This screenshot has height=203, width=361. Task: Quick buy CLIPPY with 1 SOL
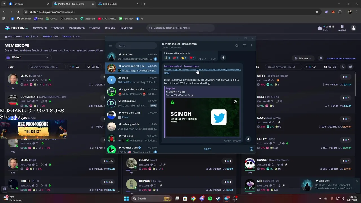click(346, 140)
